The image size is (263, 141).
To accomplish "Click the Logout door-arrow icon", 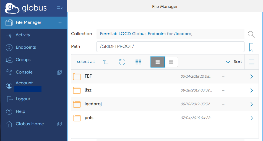I will tap(10, 99).
